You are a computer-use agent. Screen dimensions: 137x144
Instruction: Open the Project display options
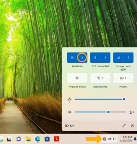123,78
